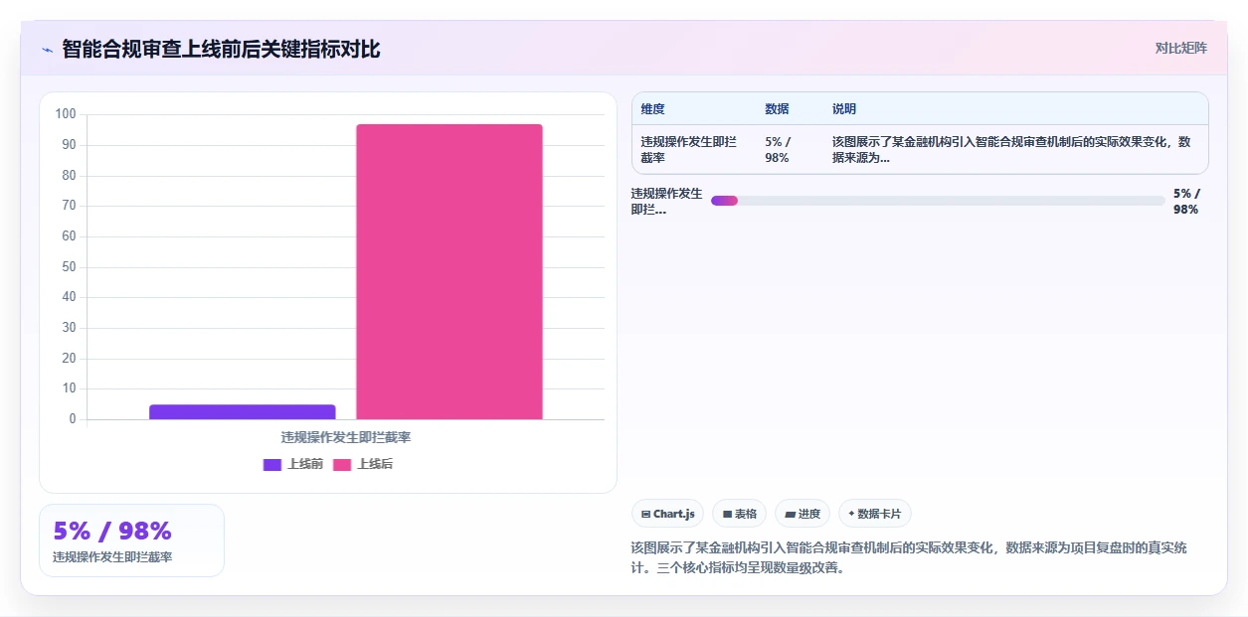The image size is (1248, 617).
Task: Click the lightning icon beside the title
Action: (x=47, y=50)
